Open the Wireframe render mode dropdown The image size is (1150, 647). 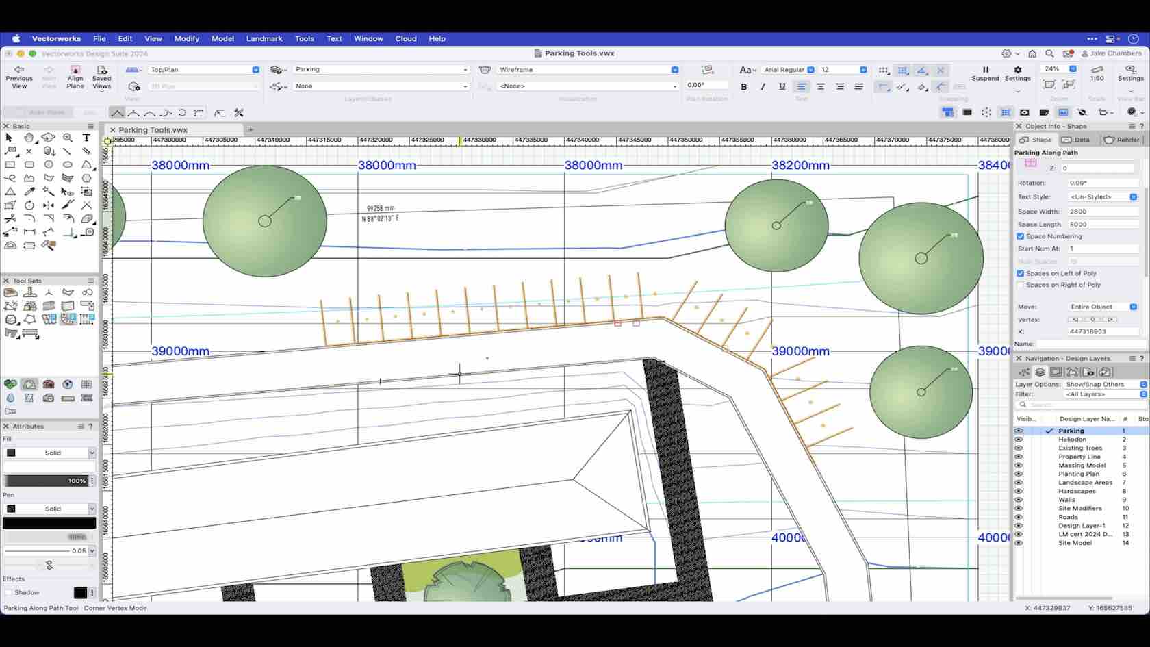[x=587, y=70]
